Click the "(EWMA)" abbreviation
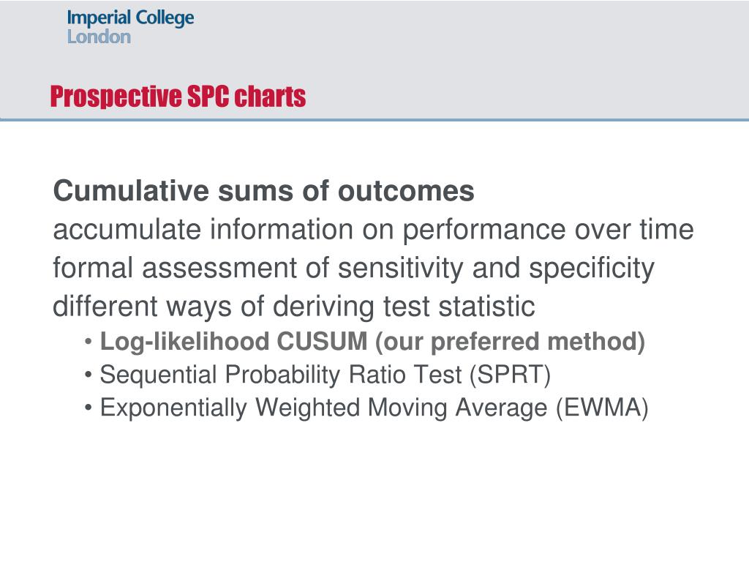 pos(603,408)
